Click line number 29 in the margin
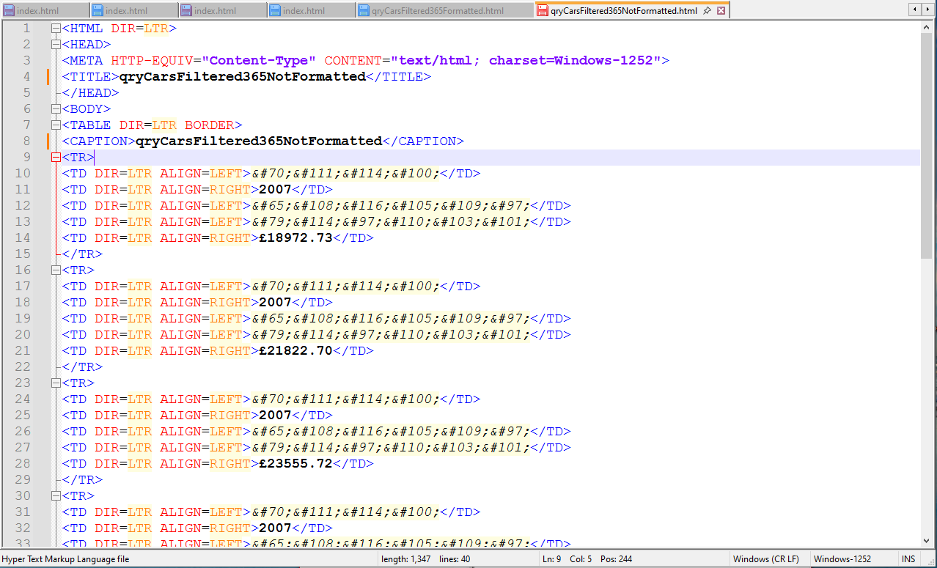Viewport: 937px width, 568px height. tap(23, 479)
